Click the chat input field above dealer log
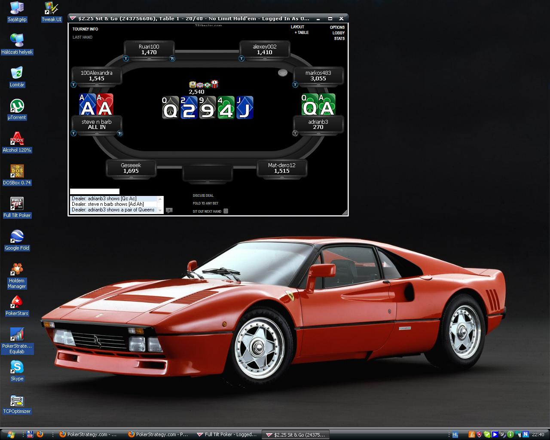The height and width of the screenshot is (440, 550). tap(95, 192)
